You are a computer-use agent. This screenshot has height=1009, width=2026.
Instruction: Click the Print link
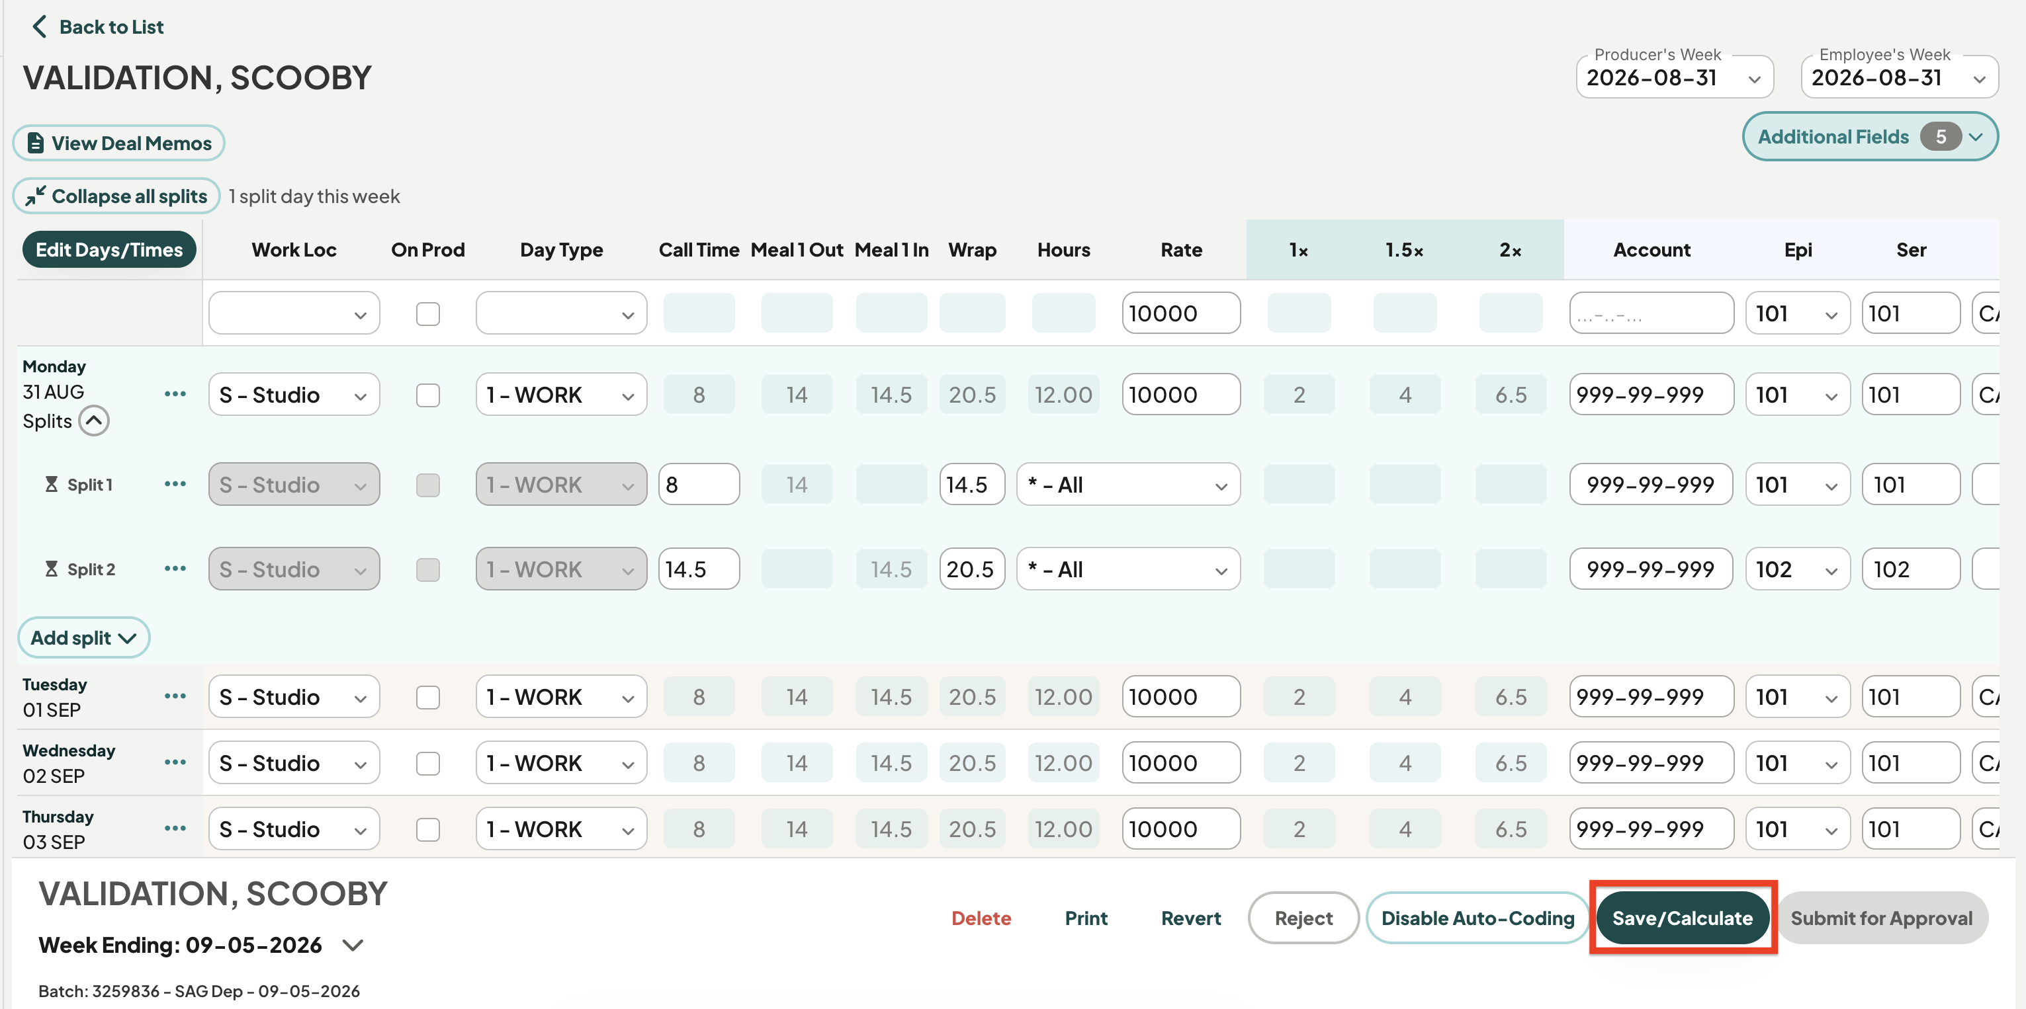click(1086, 918)
